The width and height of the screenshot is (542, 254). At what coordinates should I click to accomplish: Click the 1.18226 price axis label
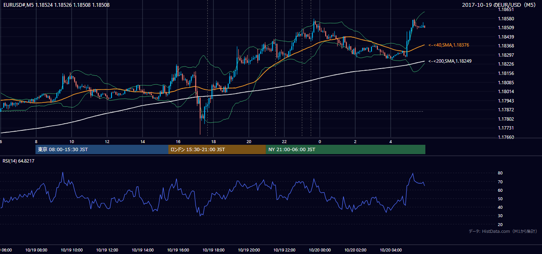click(505, 64)
